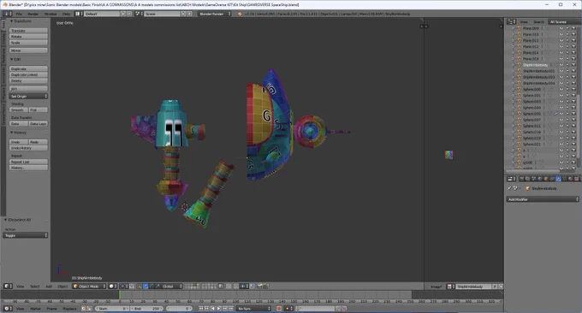Click the red auto-keyframe record button
Screen dimensions: 582x313
(x=278, y=309)
